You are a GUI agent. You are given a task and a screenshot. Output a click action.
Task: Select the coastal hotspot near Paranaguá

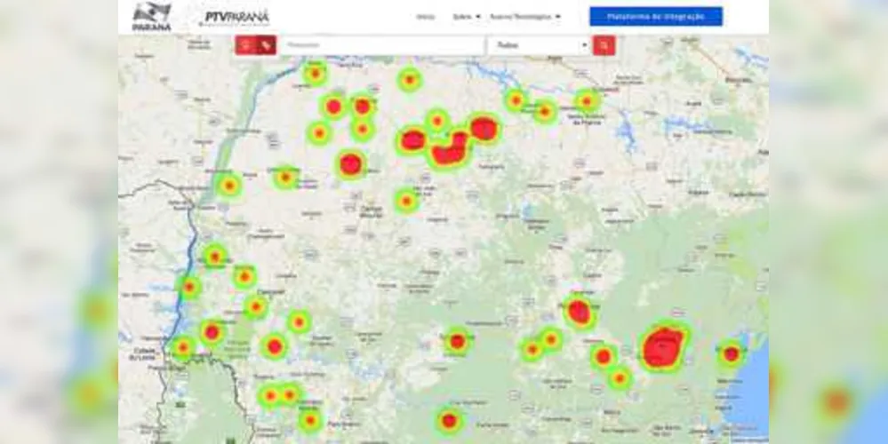click(732, 354)
